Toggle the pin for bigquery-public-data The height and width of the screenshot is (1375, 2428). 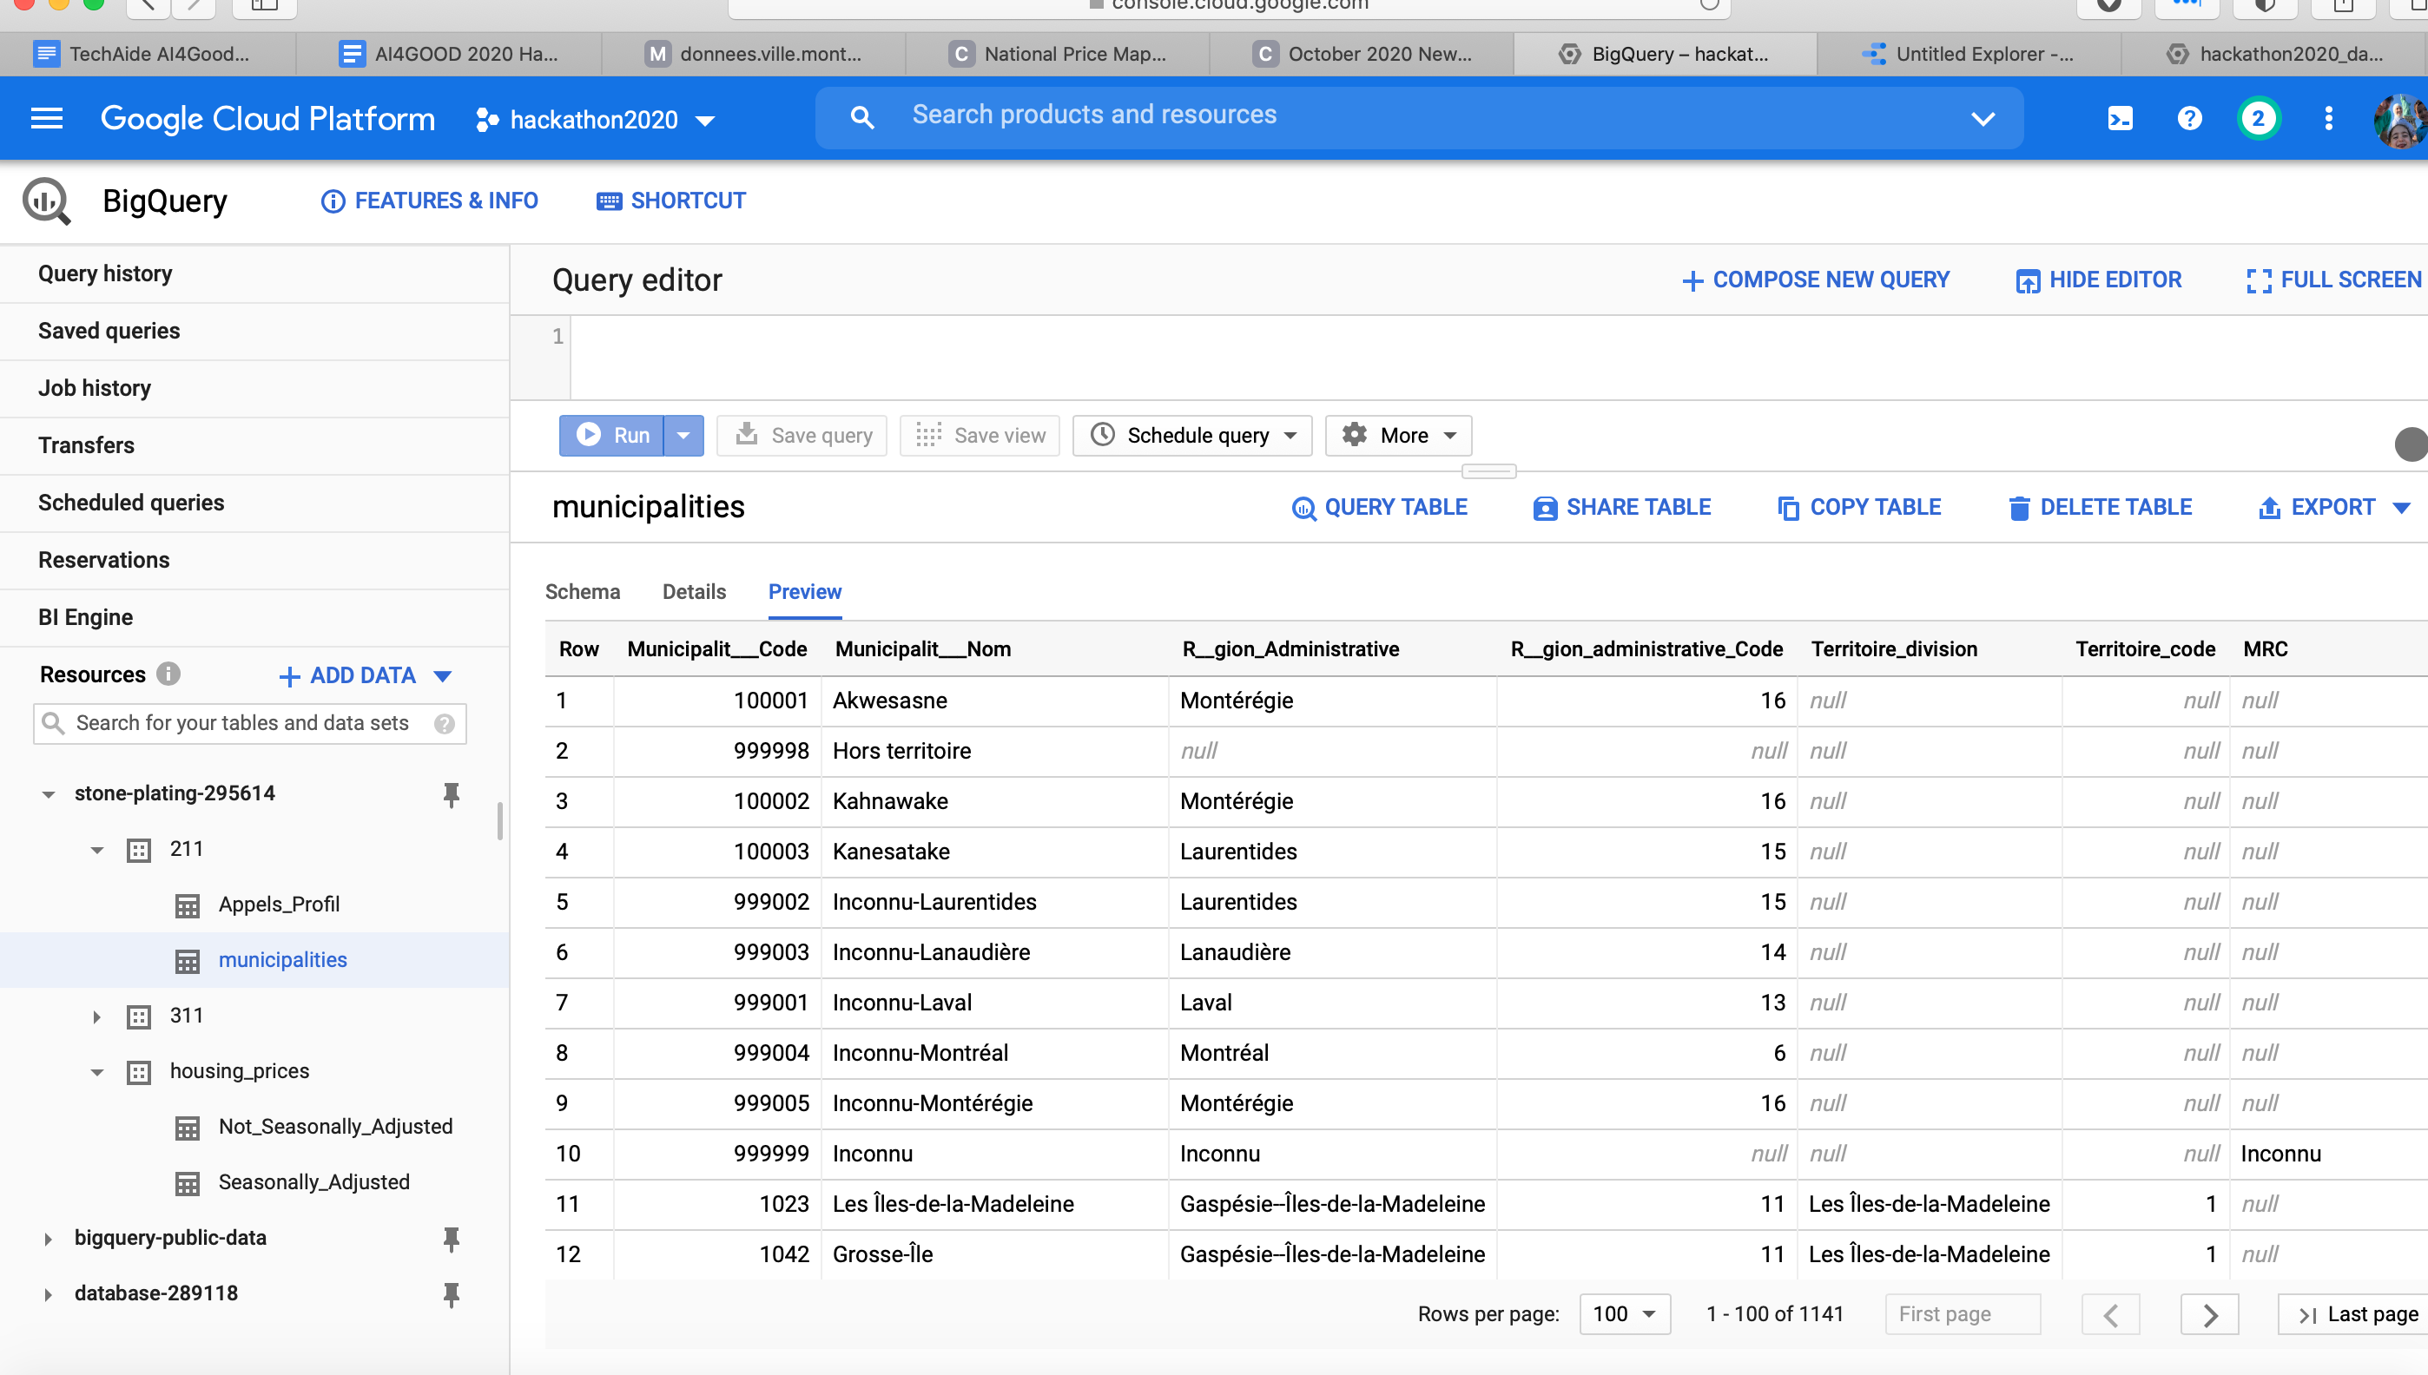click(451, 1238)
